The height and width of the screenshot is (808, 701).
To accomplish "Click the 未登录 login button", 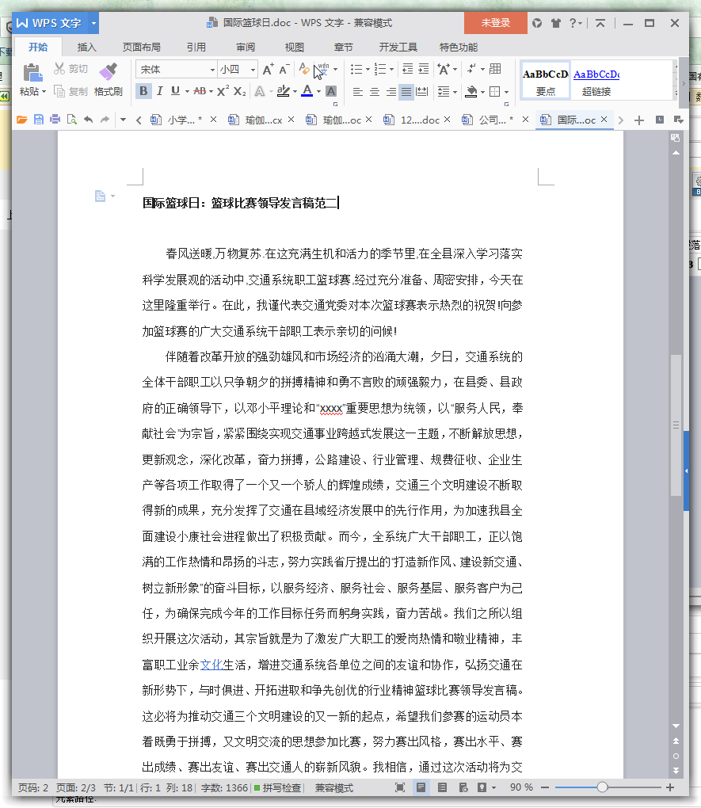I will tap(495, 23).
